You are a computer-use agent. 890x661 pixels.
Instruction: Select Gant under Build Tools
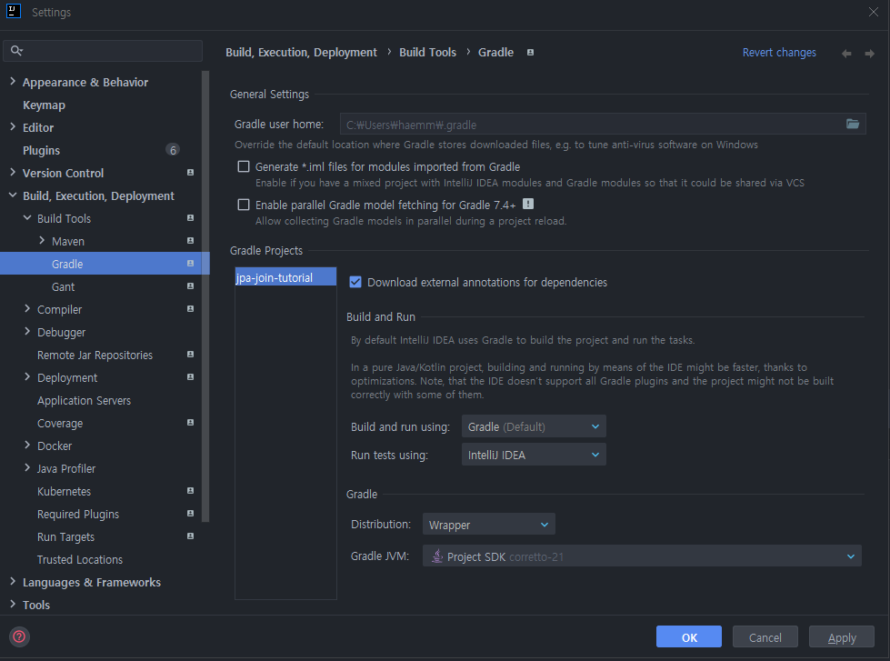click(x=63, y=286)
